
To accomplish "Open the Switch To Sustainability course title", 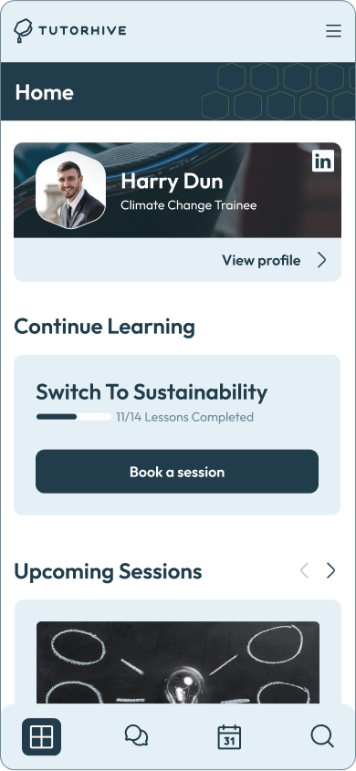I will tap(152, 392).
